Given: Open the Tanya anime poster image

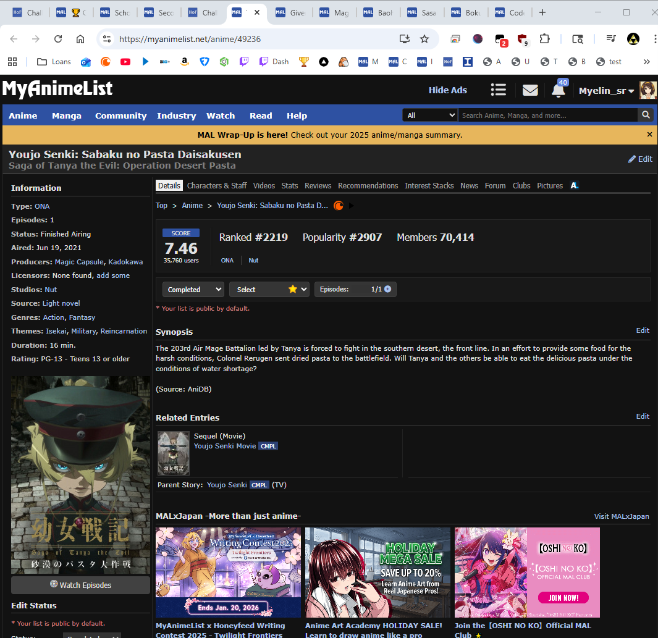Looking at the screenshot, I should point(80,475).
